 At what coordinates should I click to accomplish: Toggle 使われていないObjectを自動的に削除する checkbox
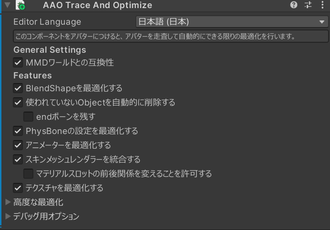[x=18, y=102]
